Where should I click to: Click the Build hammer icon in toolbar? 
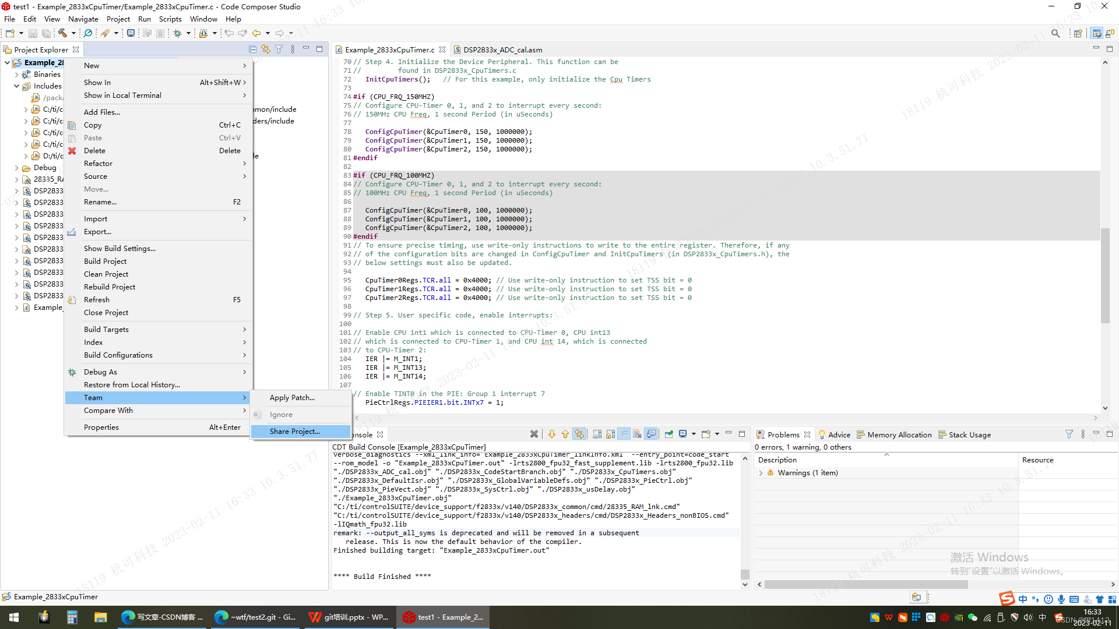(x=62, y=33)
